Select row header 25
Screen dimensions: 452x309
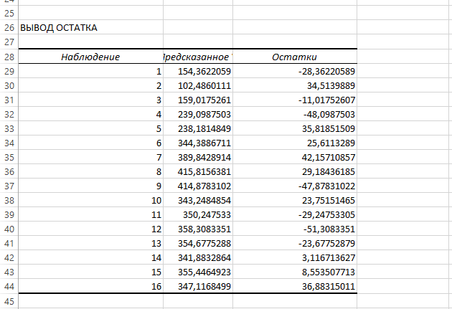[9, 13]
